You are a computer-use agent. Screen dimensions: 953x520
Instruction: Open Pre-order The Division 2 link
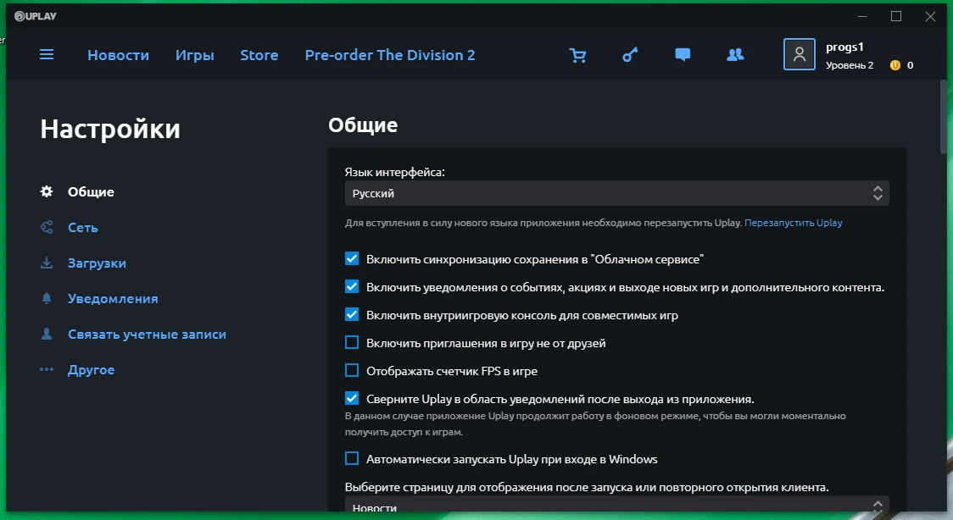[x=390, y=55]
